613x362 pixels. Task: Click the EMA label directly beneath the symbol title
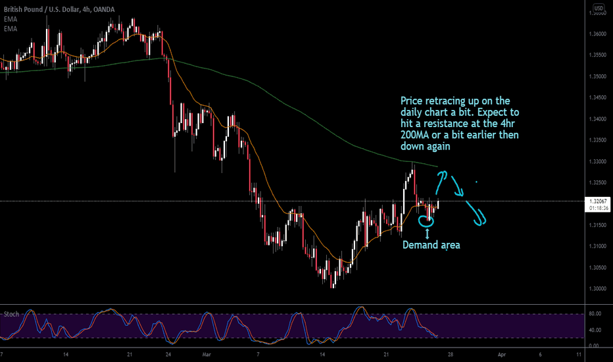click(11, 19)
